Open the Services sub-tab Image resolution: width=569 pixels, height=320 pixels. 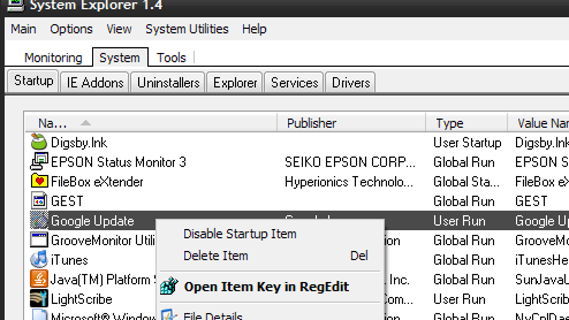point(294,82)
